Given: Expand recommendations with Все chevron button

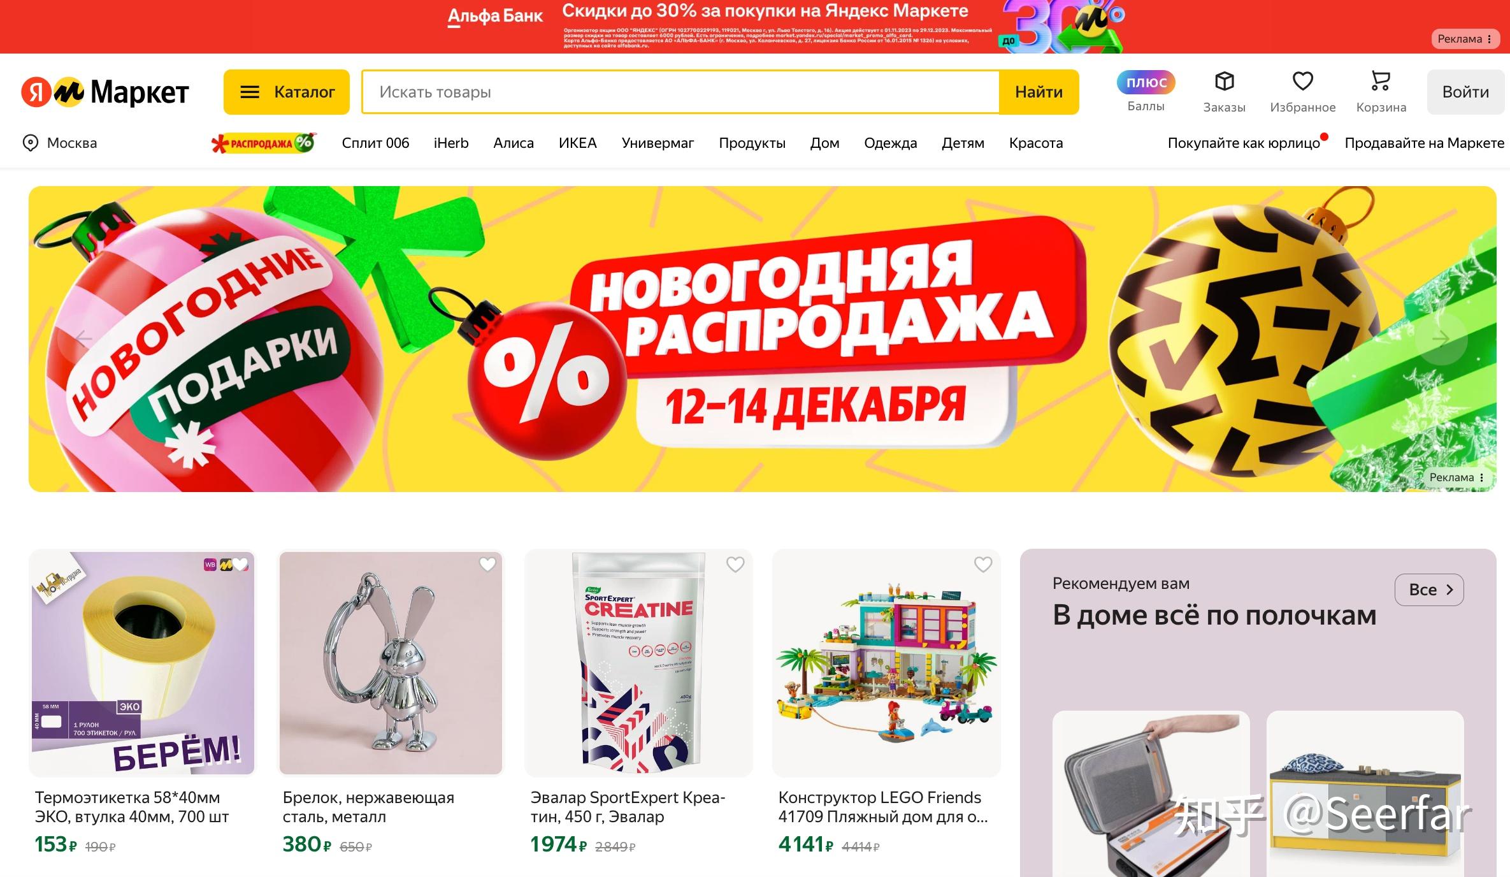Looking at the screenshot, I should 1429,590.
